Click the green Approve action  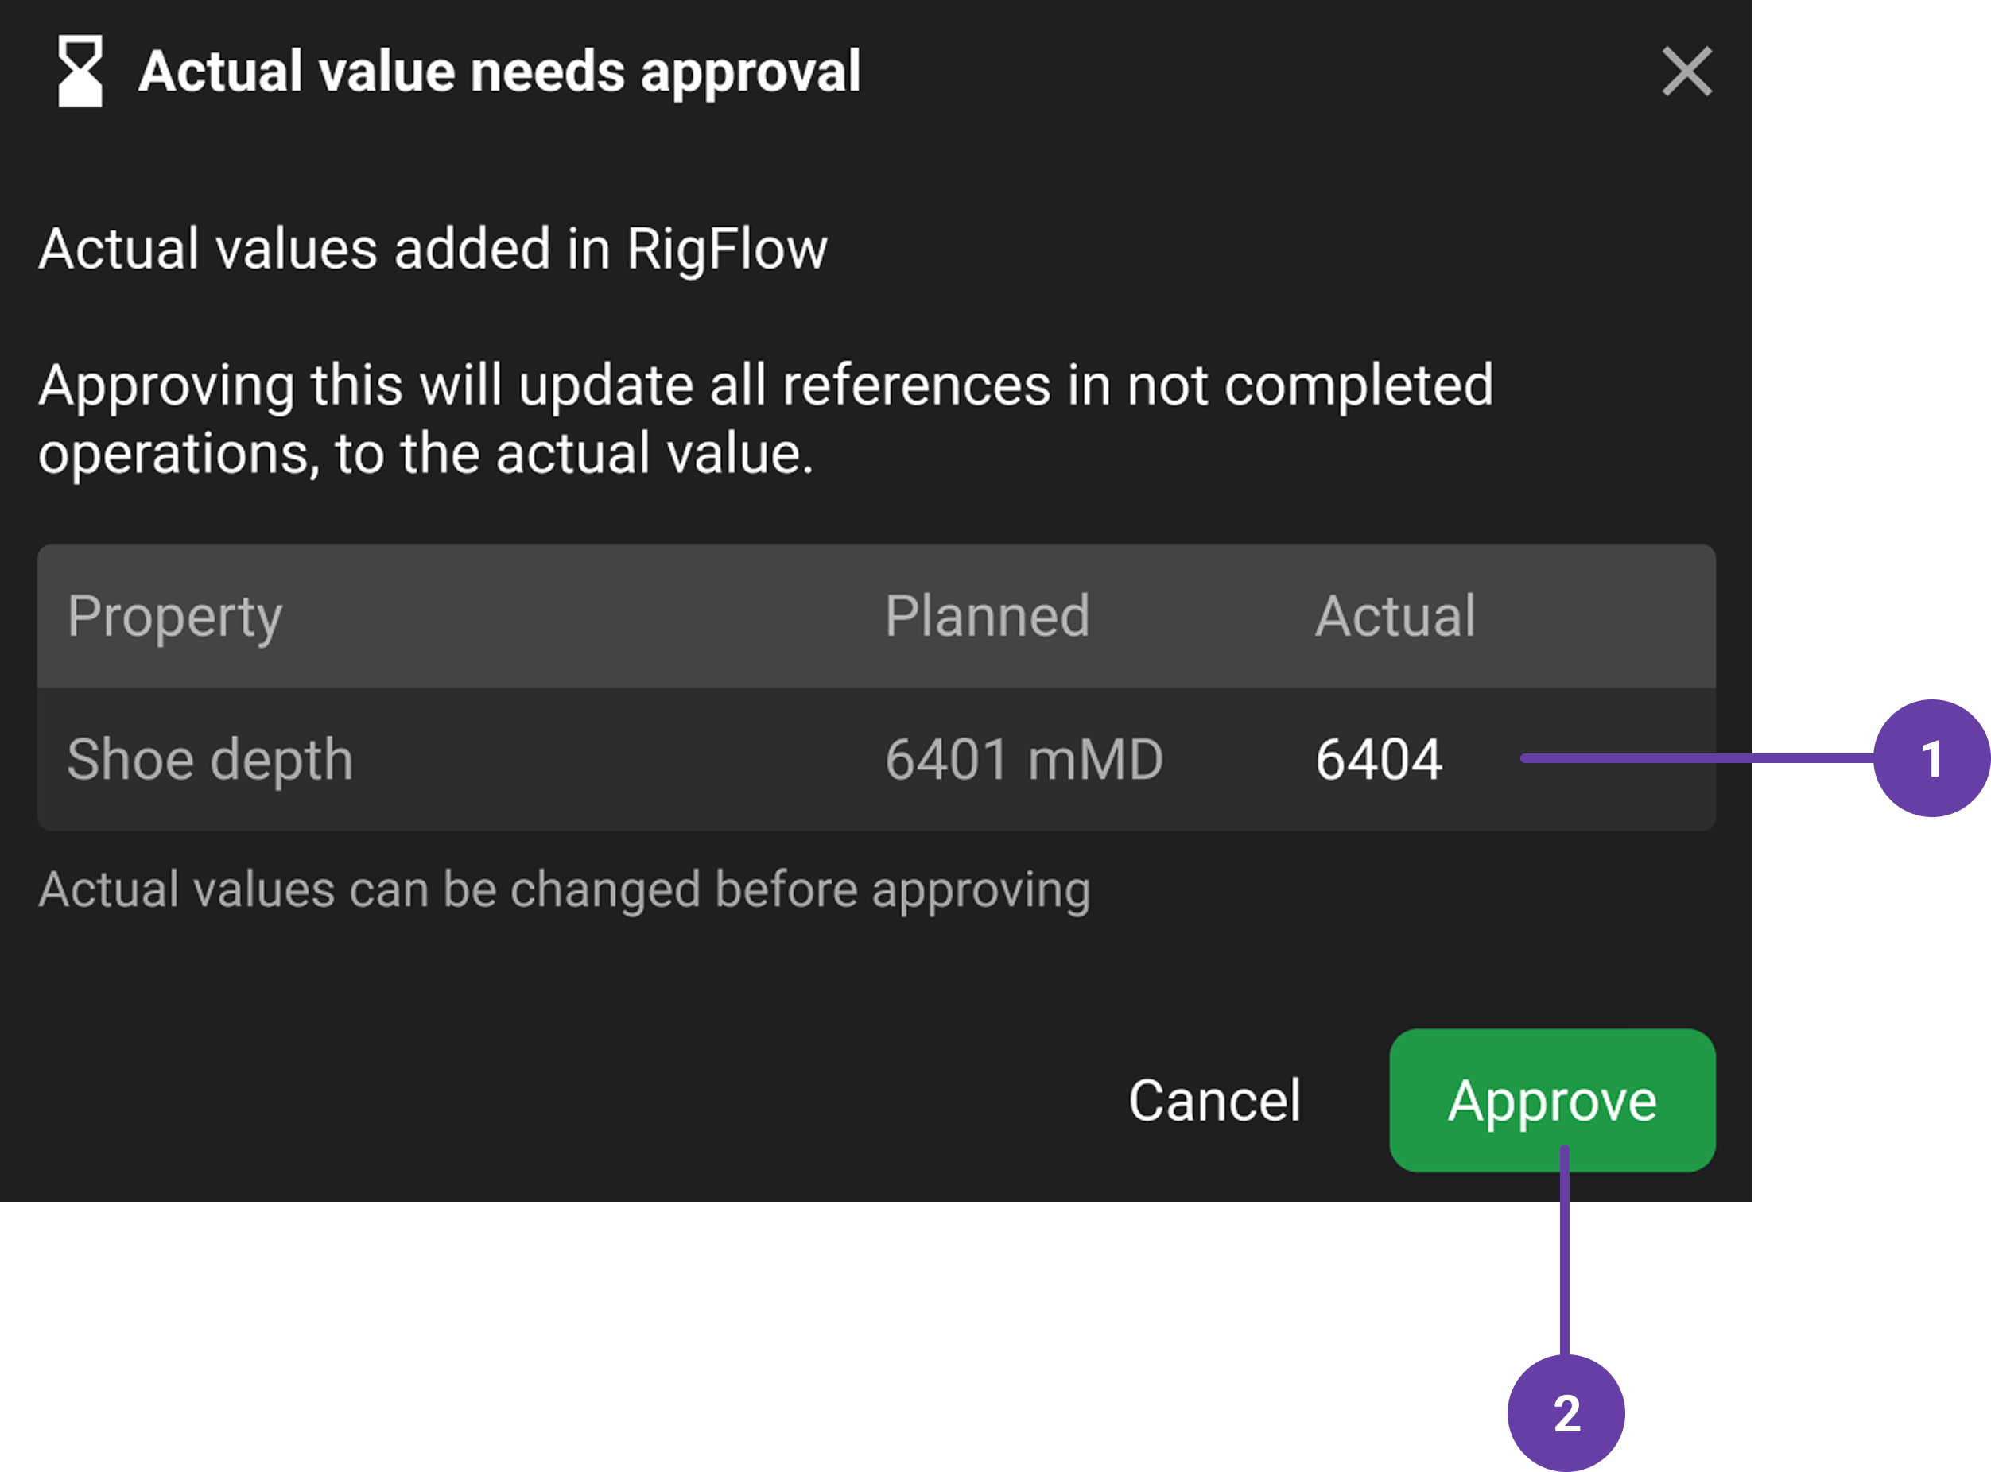tap(1550, 1101)
